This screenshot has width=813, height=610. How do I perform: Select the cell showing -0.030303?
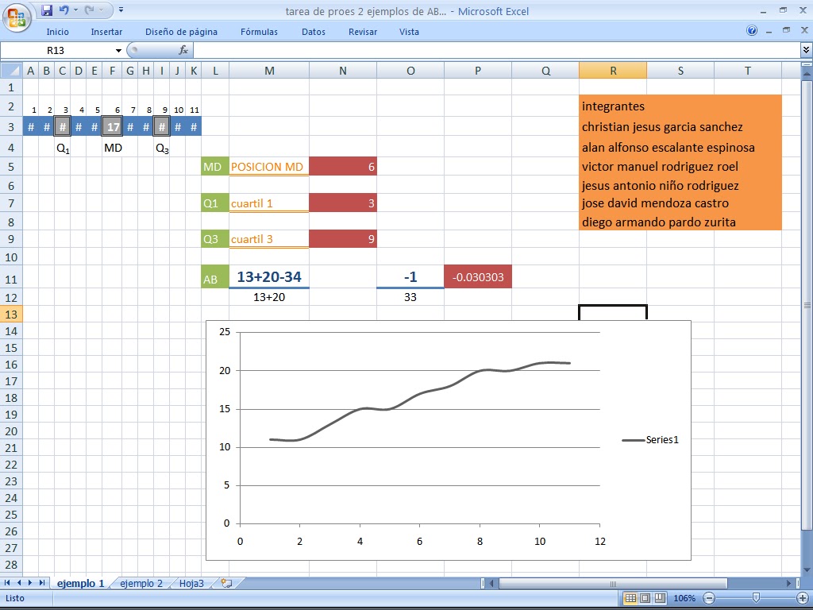[x=477, y=277]
